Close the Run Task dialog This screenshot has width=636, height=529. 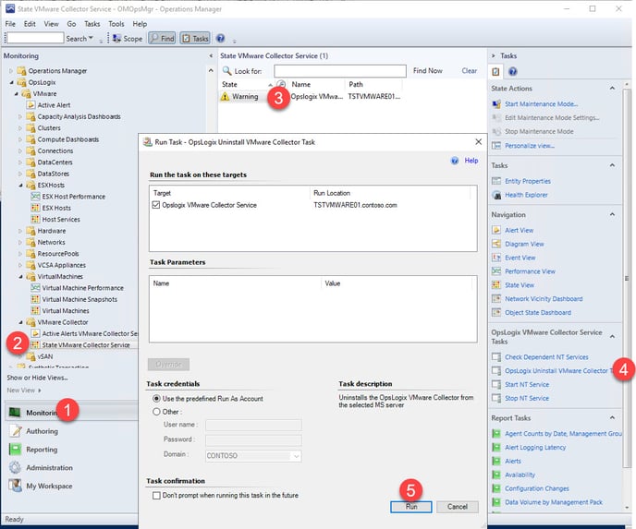479,142
